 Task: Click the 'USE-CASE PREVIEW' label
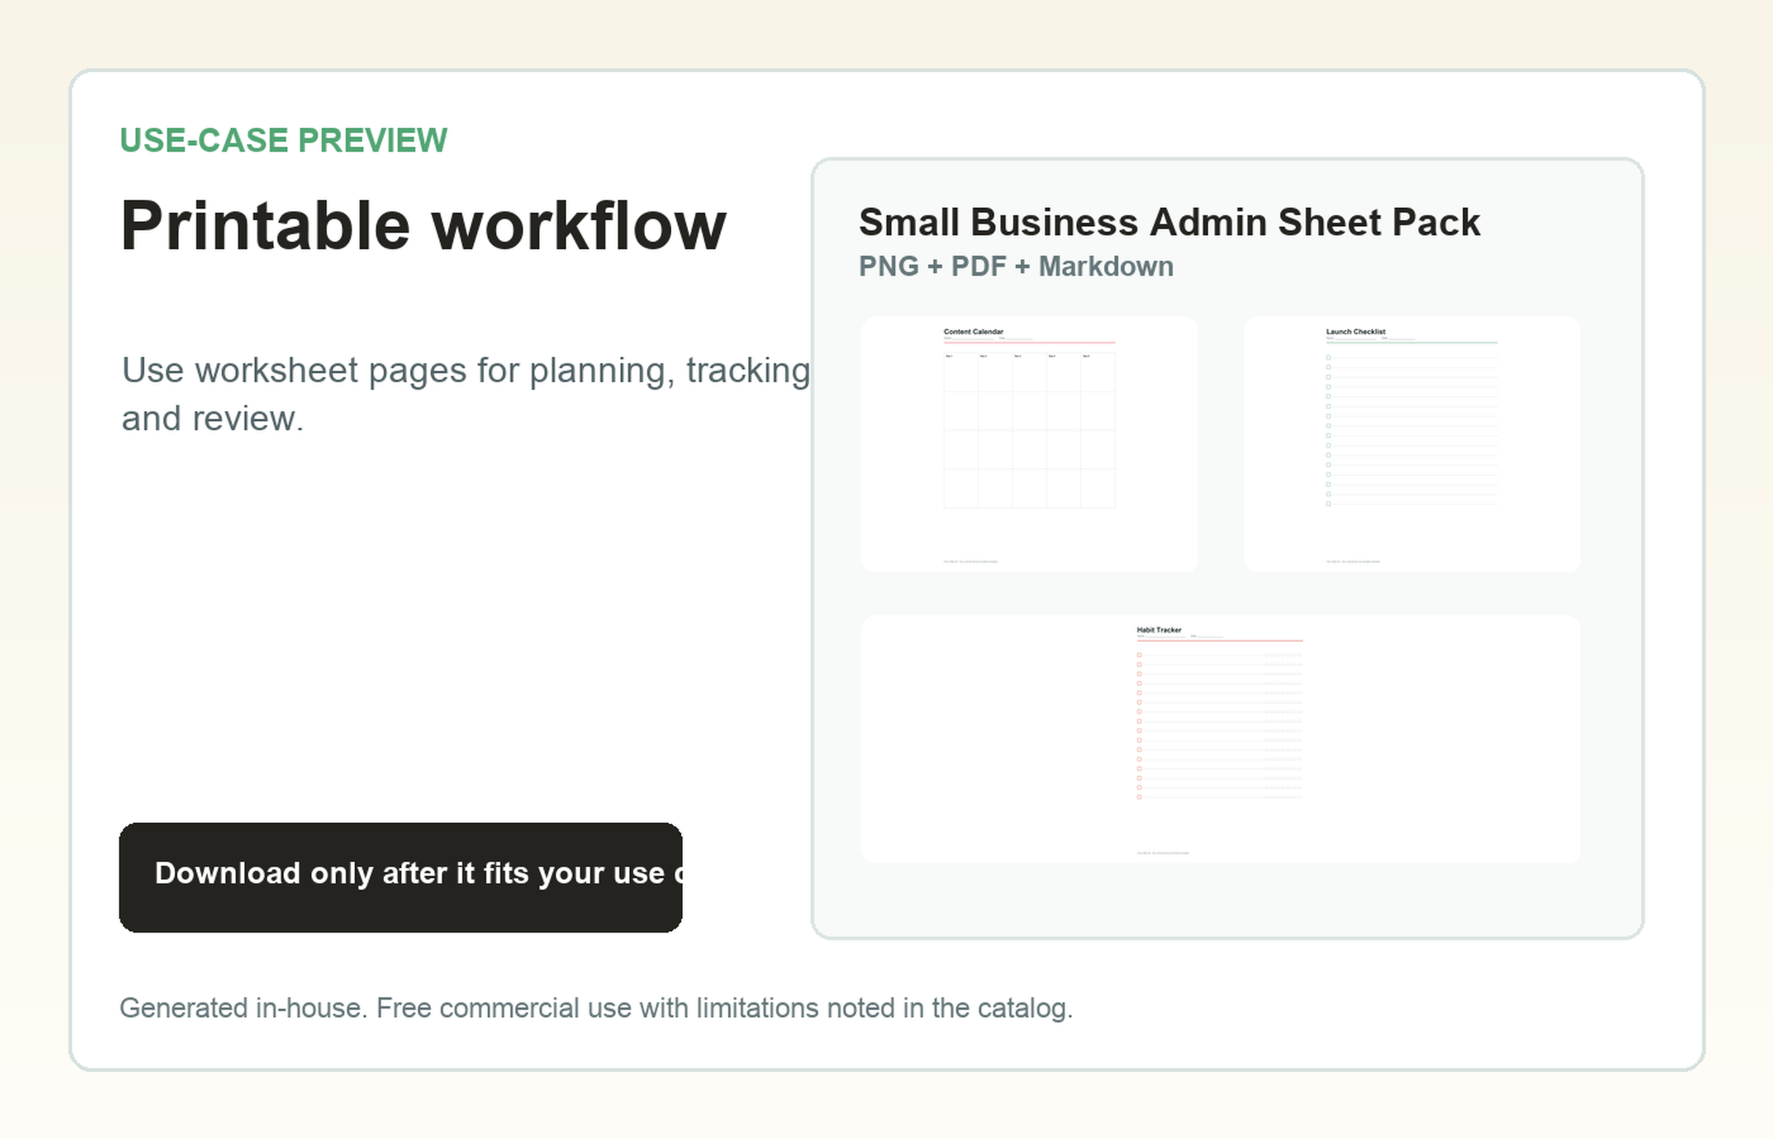[x=284, y=140]
